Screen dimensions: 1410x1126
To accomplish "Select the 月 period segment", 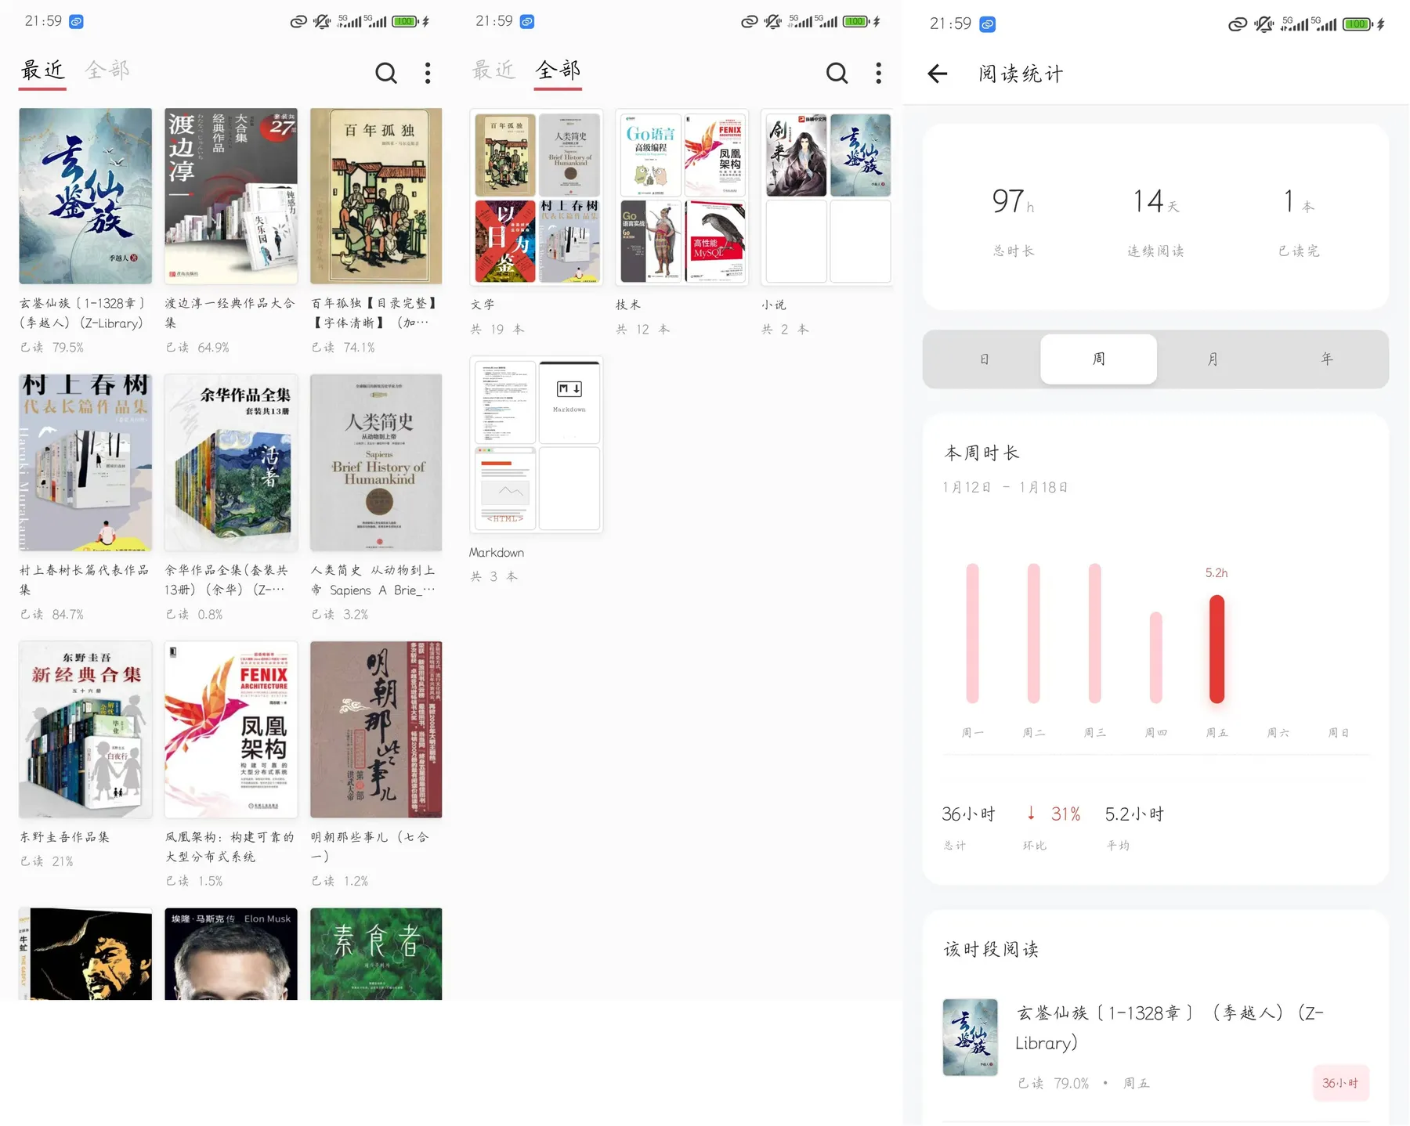I will tap(1213, 359).
